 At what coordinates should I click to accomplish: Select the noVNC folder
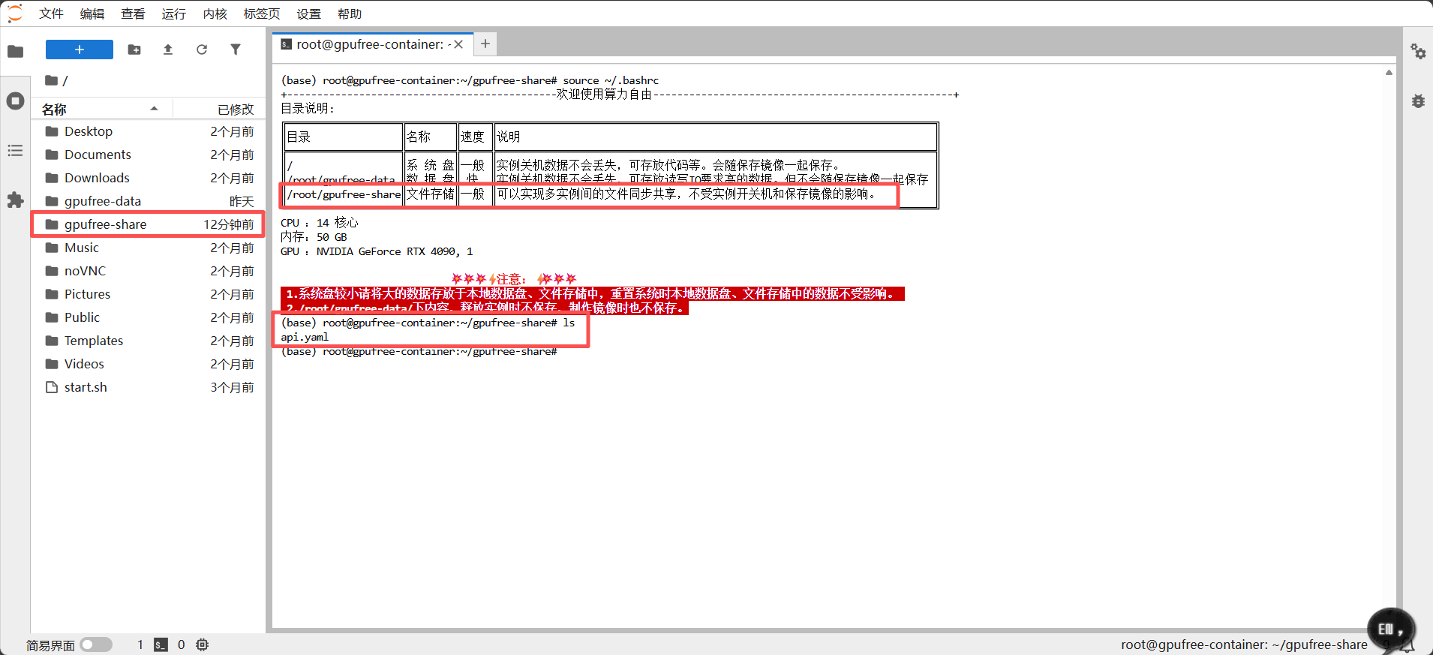tap(149, 271)
